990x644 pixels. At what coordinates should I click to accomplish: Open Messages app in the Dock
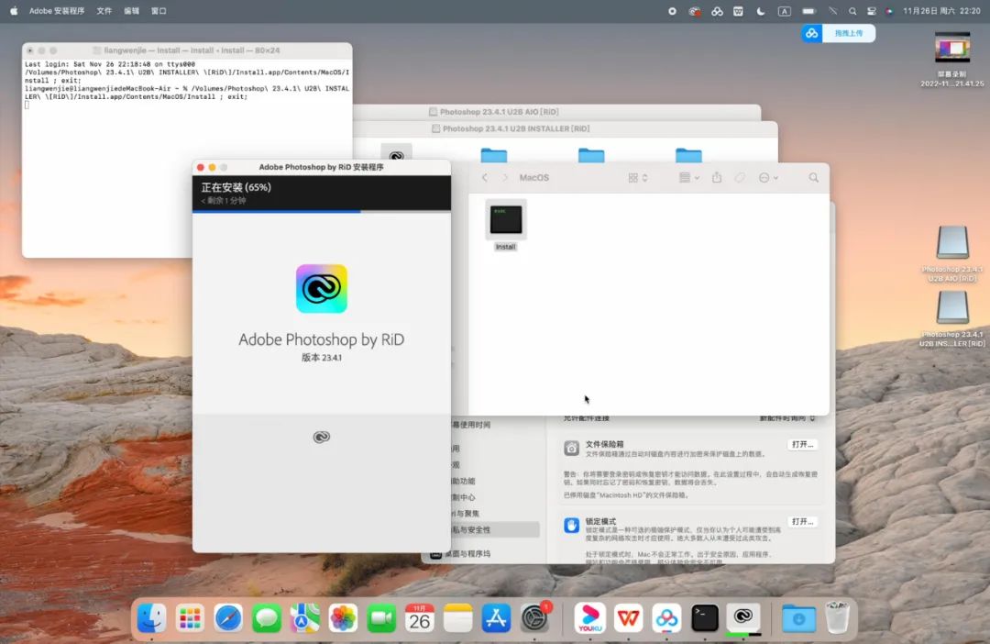tap(267, 617)
